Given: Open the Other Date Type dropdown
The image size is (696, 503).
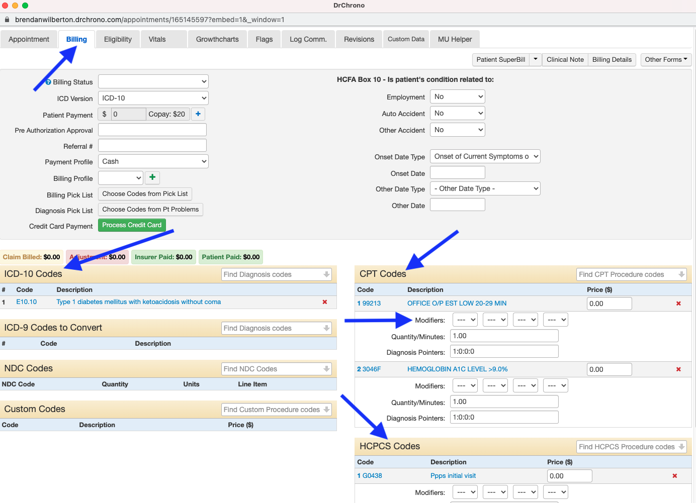Looking at the screenshot, I should [485, 188].
